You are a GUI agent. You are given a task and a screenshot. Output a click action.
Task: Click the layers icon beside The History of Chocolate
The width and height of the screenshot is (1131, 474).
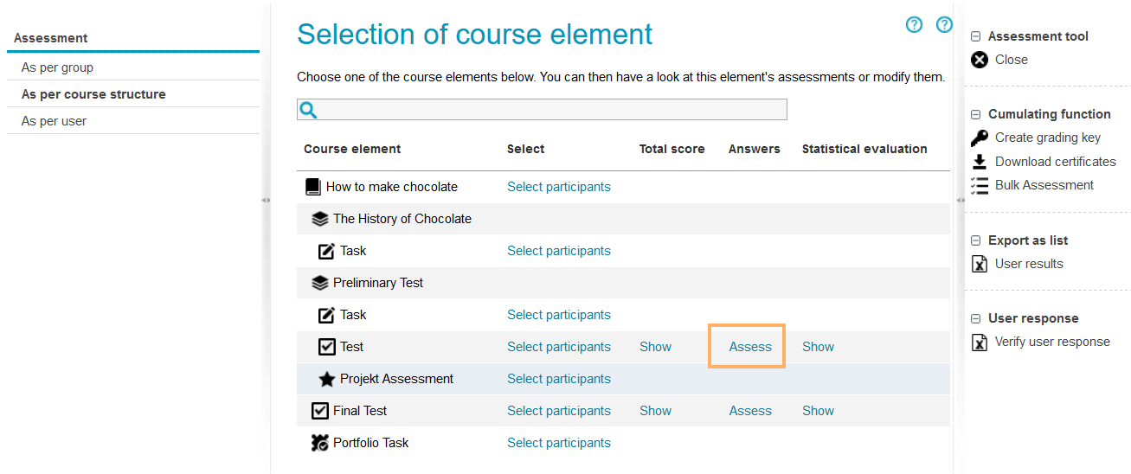point(320,219)
